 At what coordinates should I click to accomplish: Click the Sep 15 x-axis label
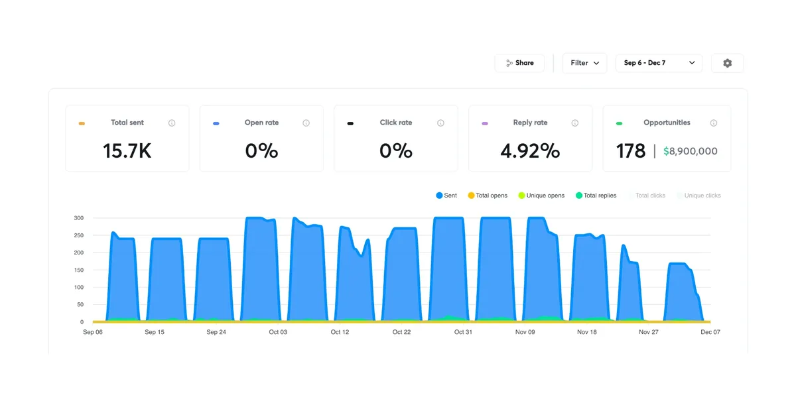pyautogui.click(x=155, y=332)
